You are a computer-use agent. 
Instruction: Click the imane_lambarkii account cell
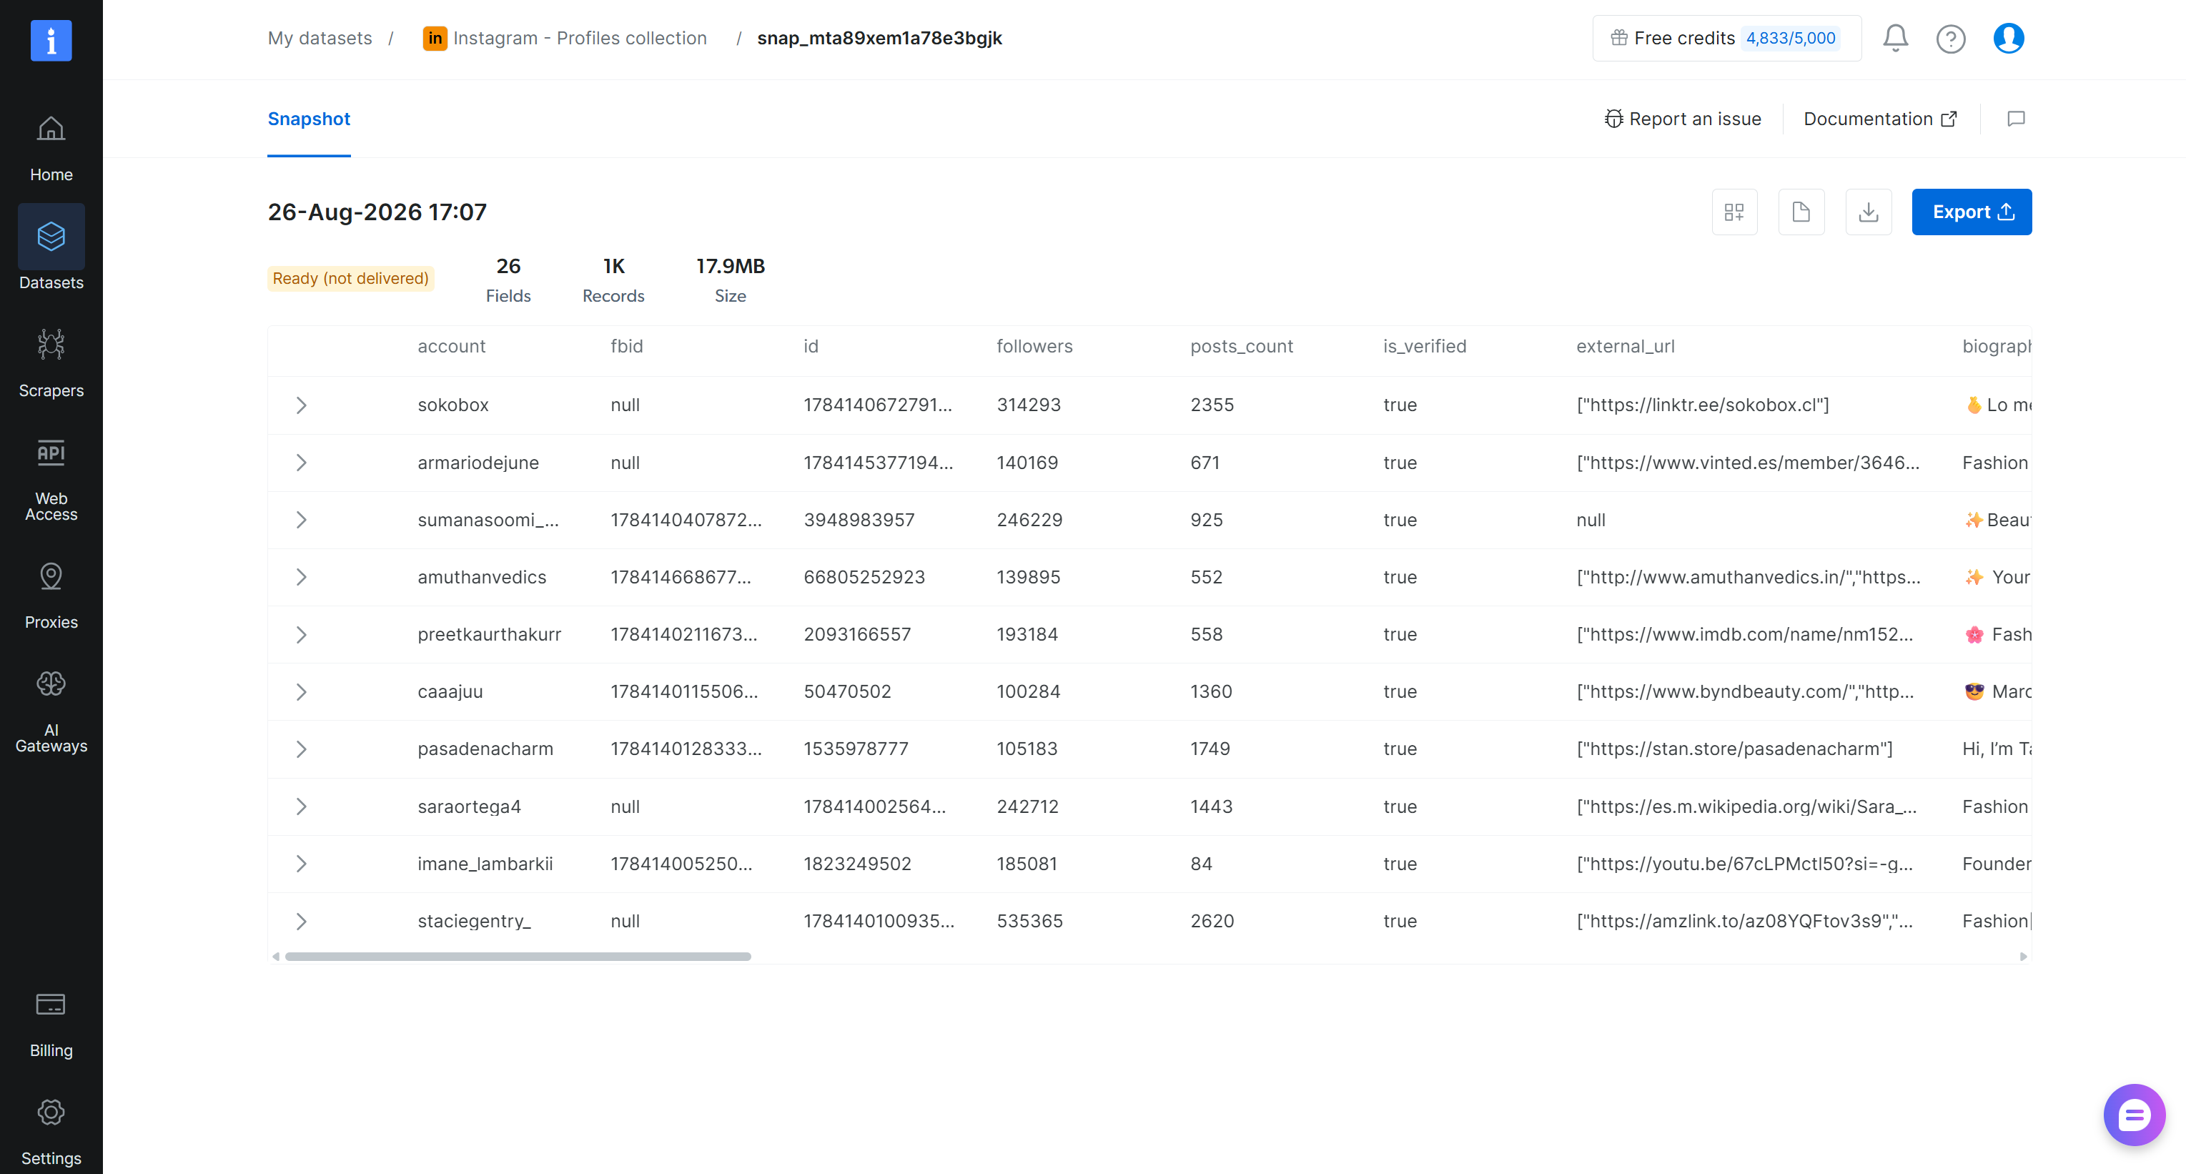coord(485,864)
